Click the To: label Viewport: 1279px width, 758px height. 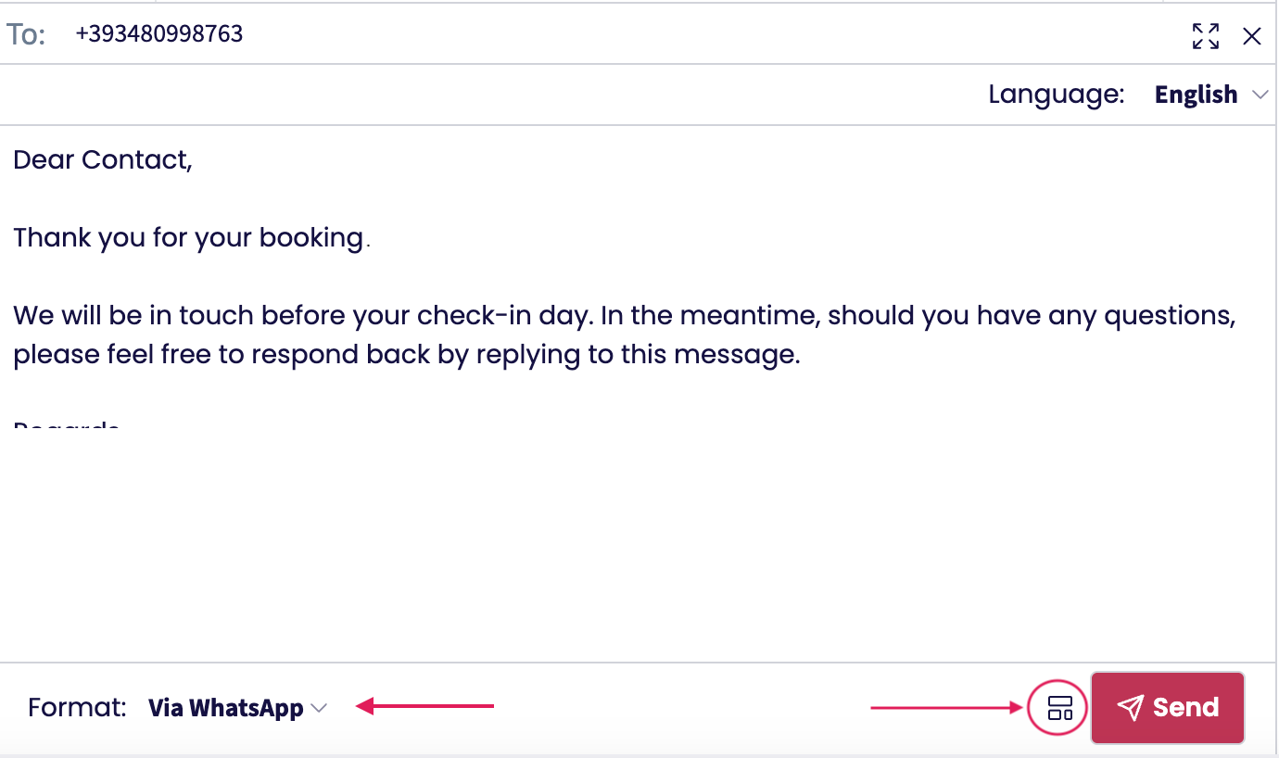point(26,35)
